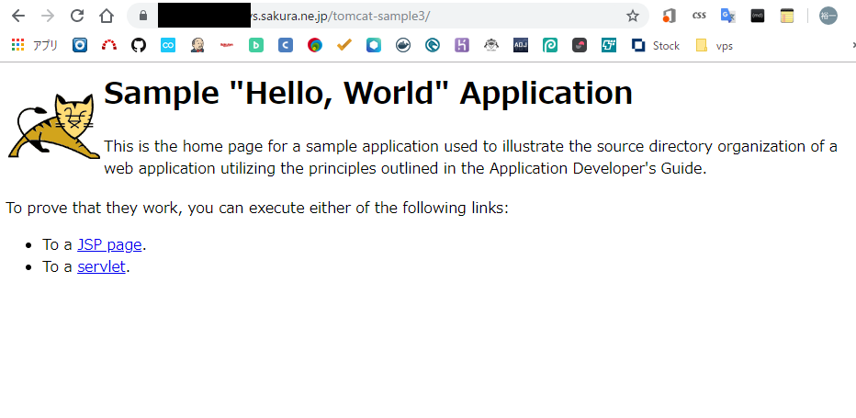Open the GitHub bookmark

(x=139, y=45)
